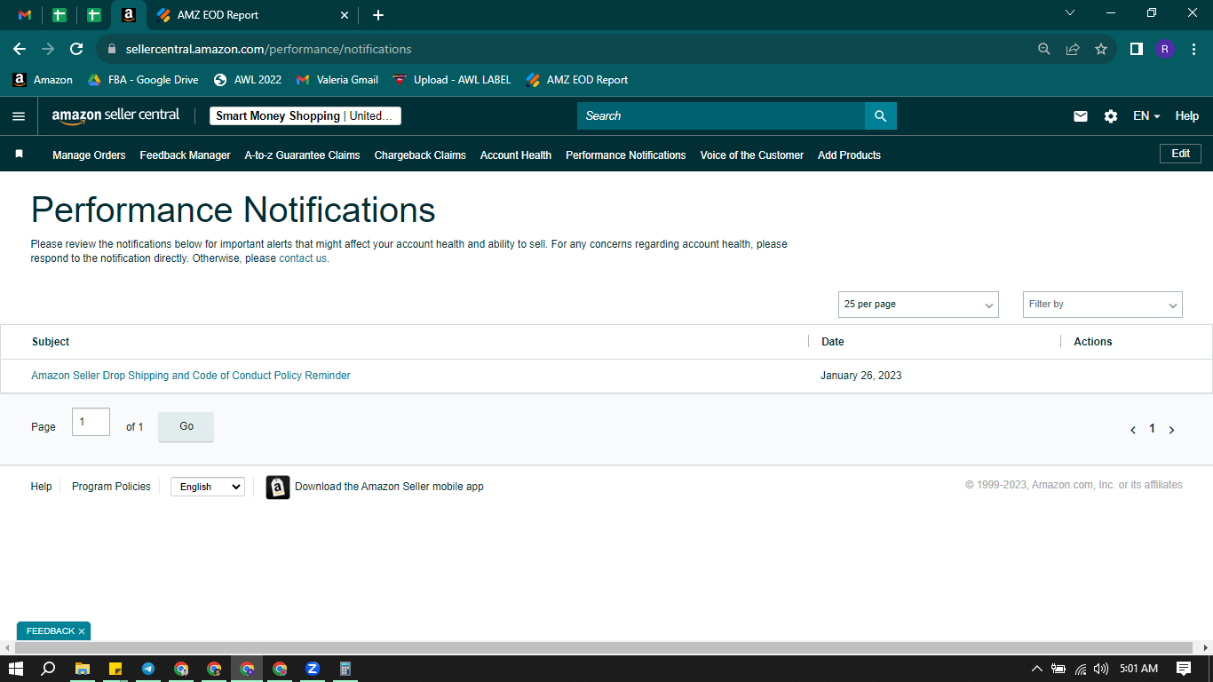Screen dimensions: 1213x682
Task: Expand the Filter by dropdown
Action: point(1103,305)
